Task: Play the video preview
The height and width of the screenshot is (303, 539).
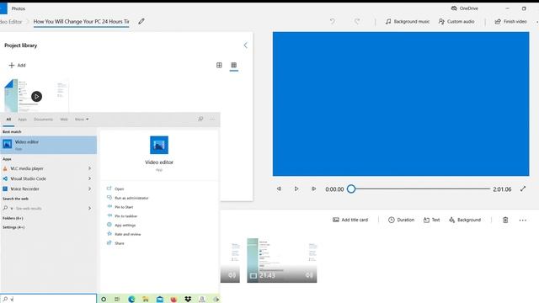Action: point(296,189)
